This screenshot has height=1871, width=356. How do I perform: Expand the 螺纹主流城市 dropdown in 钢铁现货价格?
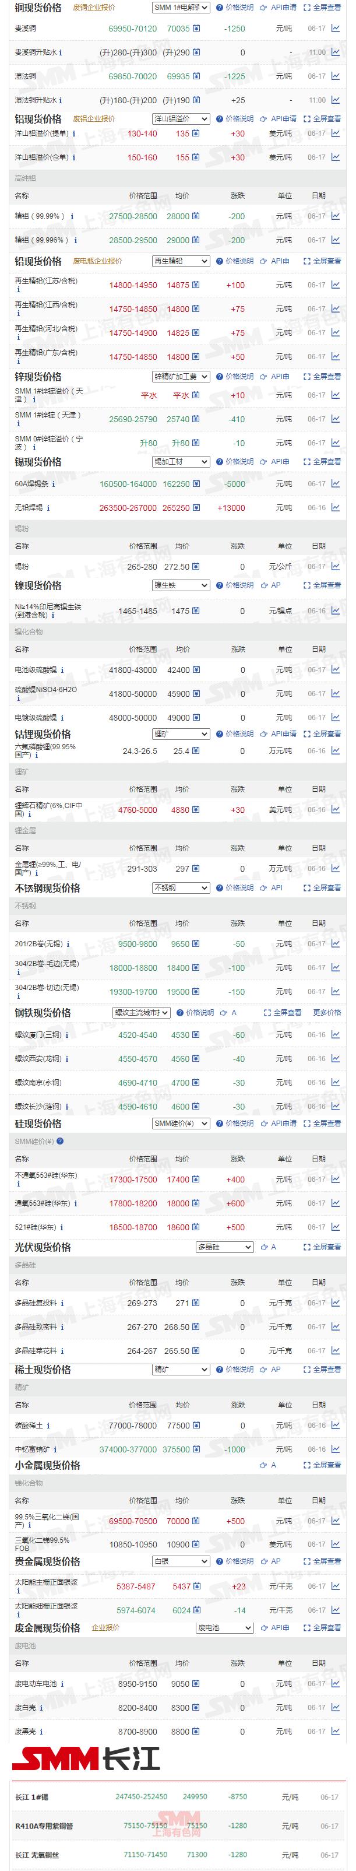[142, 1013]
